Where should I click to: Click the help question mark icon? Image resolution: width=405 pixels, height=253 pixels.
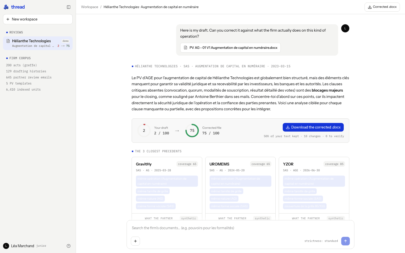point(69,246)
